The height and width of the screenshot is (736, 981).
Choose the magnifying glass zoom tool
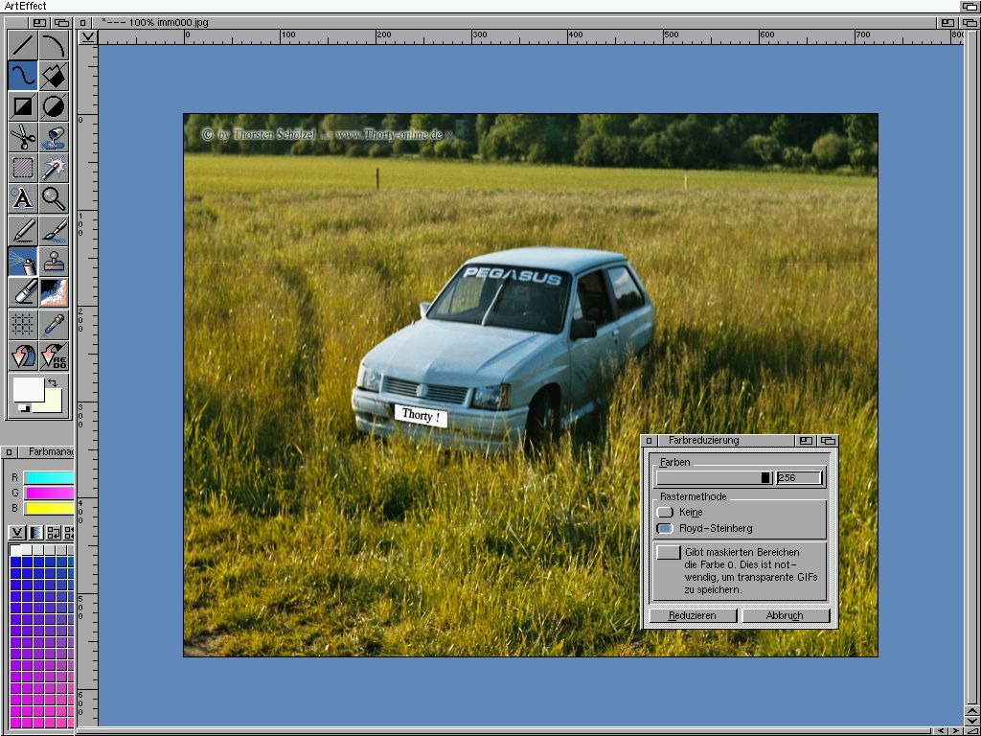point(54,197)
